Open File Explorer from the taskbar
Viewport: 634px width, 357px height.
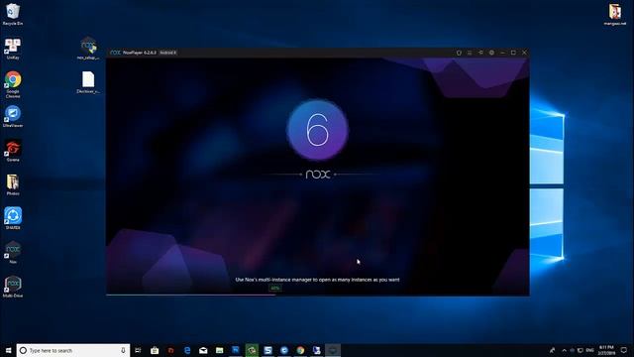click(x=219, y=350)
